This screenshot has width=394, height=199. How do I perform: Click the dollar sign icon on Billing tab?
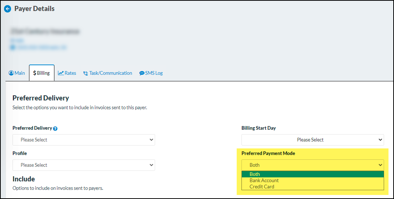point(35,73)
